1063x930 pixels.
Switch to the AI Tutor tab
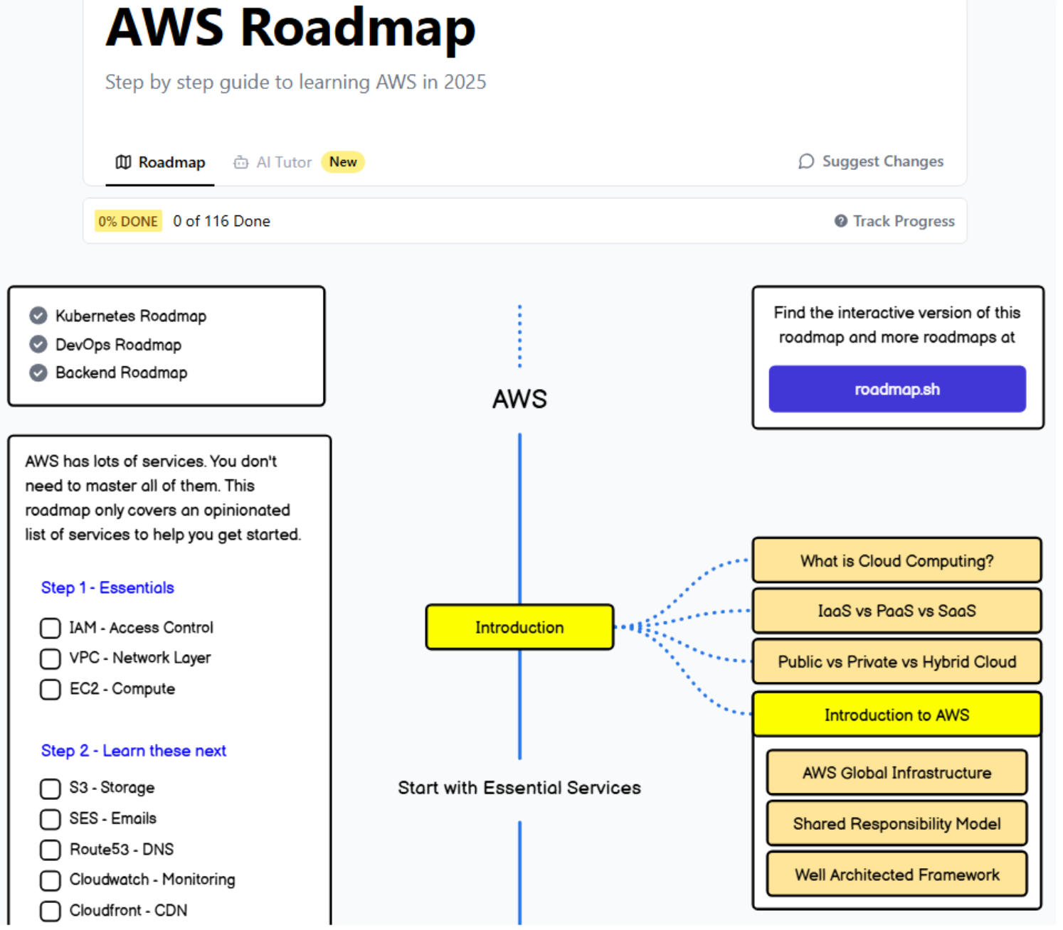[x=283, y=162]
